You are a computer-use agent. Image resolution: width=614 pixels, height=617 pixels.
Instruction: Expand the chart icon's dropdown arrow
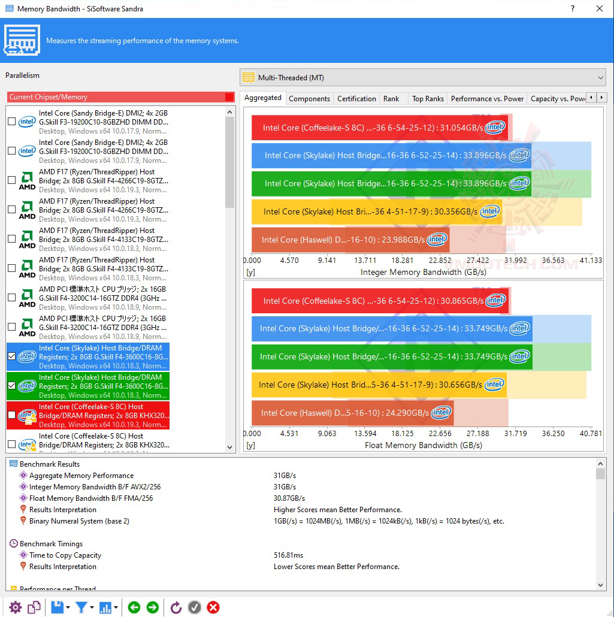(x=116, y=607)
